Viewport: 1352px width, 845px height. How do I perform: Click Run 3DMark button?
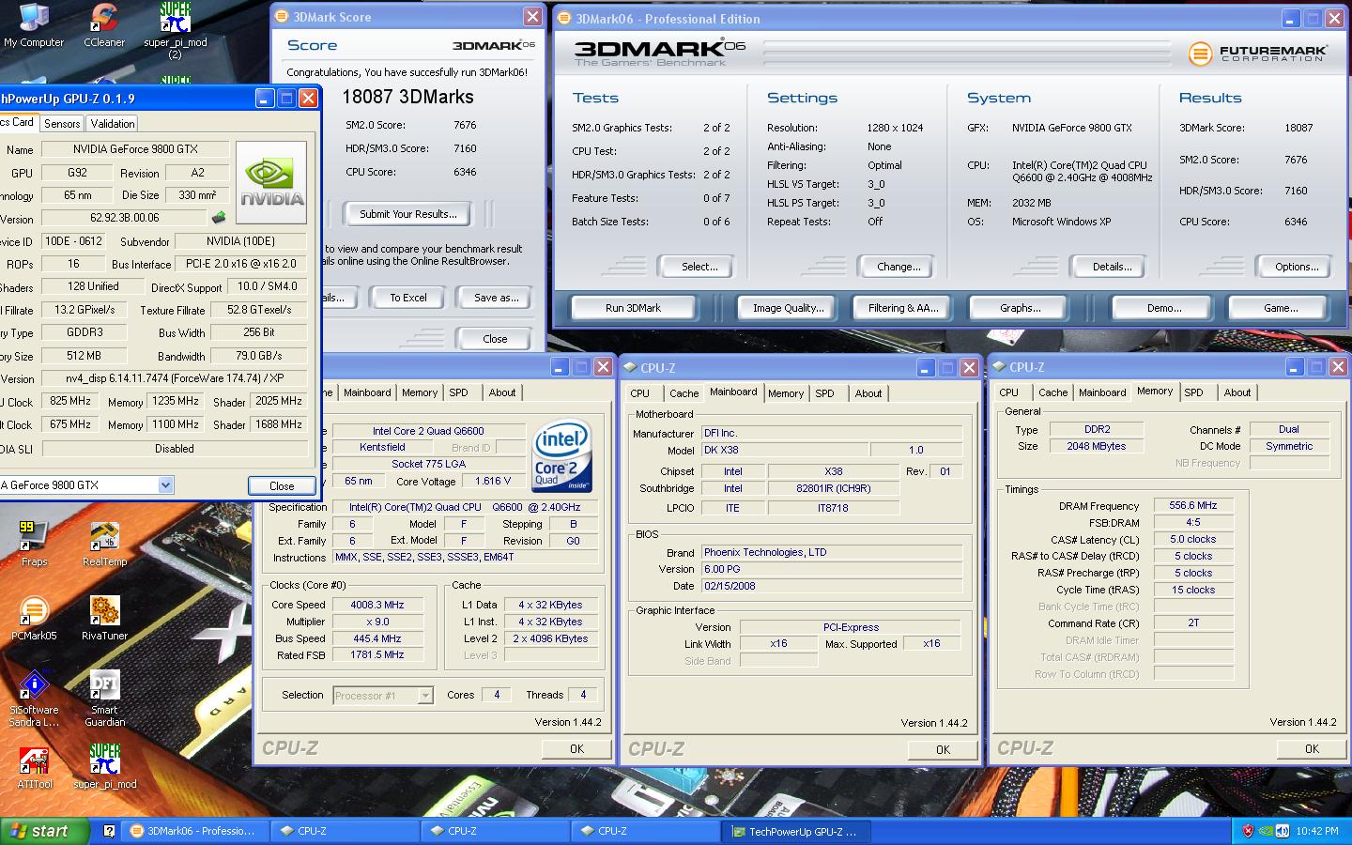pos(633,308)
